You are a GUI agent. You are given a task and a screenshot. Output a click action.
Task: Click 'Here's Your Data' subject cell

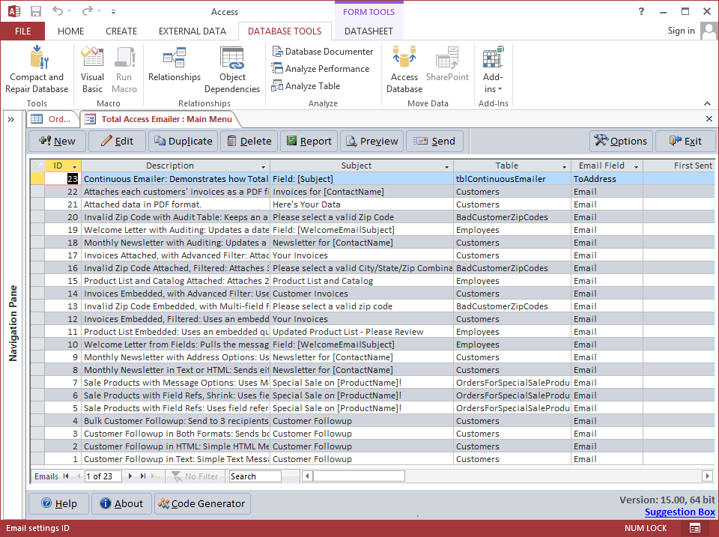pos(361,204)
